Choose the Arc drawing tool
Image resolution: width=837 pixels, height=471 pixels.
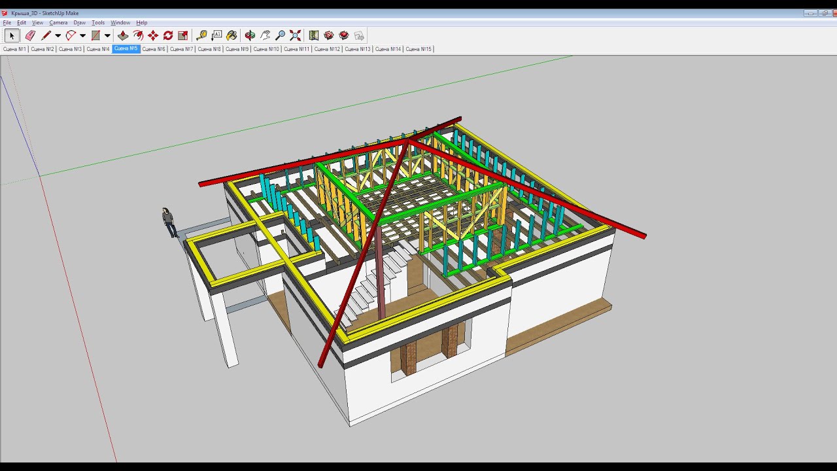click(71, 35)
